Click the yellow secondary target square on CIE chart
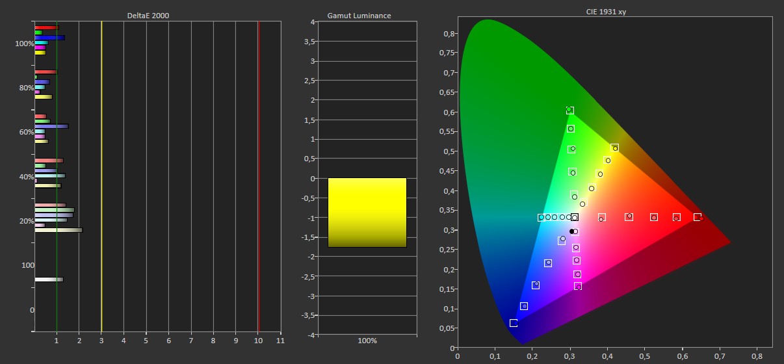 (x=614, y=148)
